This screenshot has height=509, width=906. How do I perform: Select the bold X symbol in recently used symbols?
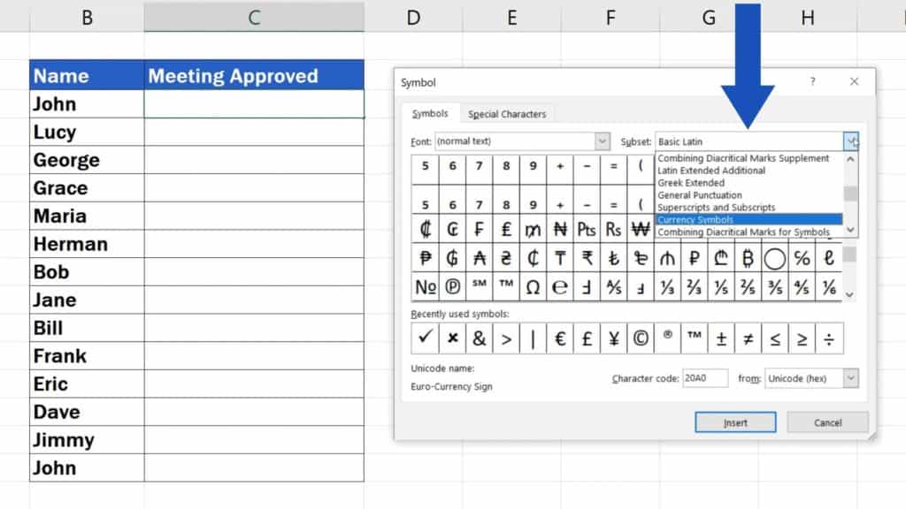(455, 335)
